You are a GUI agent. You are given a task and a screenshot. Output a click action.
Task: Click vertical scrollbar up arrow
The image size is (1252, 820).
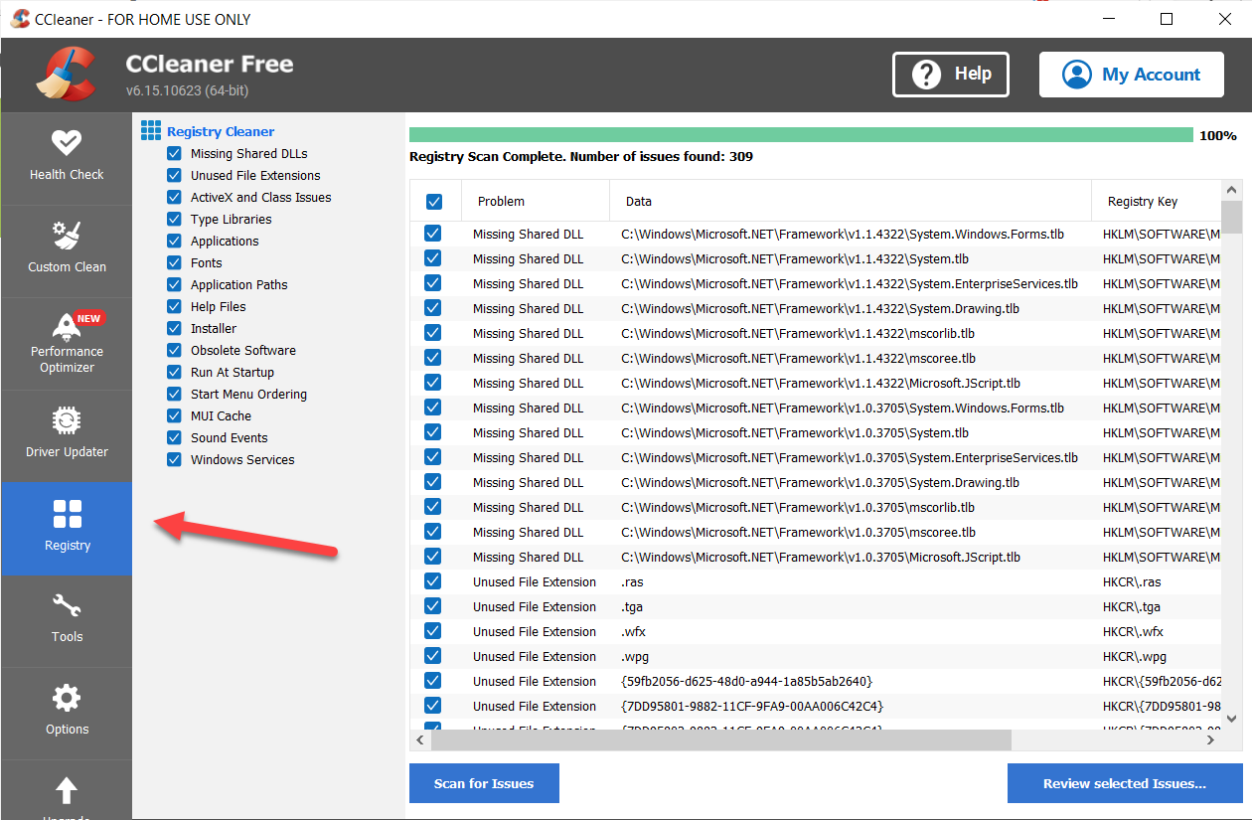coord(1232,190)
